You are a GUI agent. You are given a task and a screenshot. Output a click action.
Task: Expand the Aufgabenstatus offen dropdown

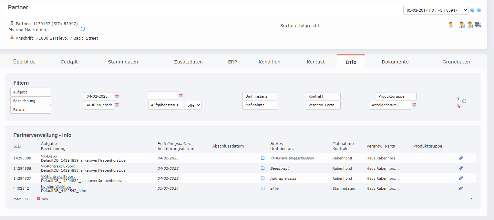[x=193, y=105]
